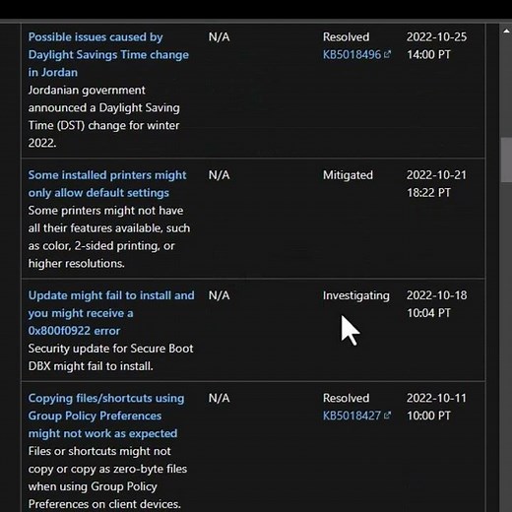Click N/A in the Group Policy row
Image resolution: width=512 pixels, height=512 pixels.
(x=219, y=398)
